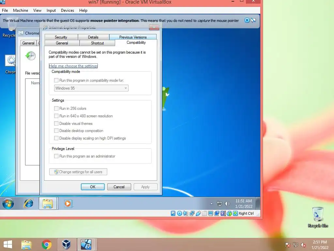Click the network adapters icon in VirtualBox status bar
The height and width of the screenshot is (251, 334).
[192, 213]
